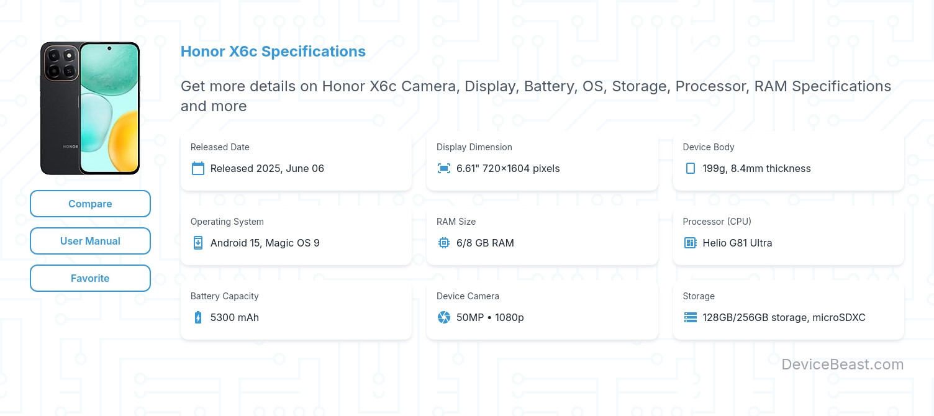The width and height of the screenshot is (934, 416).
Task: Click the Honor X6c phone image
Action: [90, 109]
